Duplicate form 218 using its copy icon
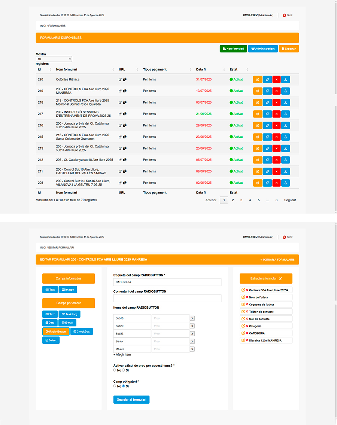This screenshot has width=337, height=425. 267,103
